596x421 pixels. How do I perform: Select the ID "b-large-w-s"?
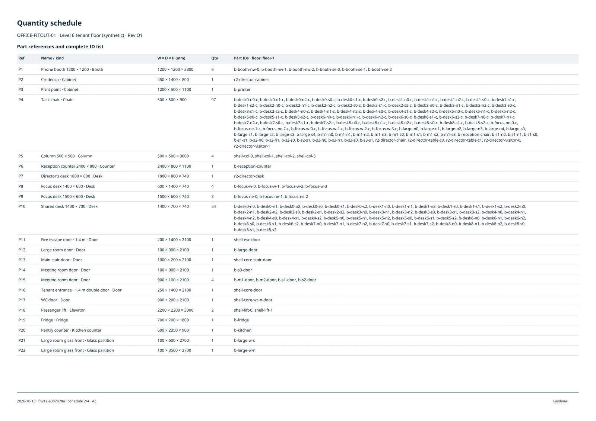pos(244,340)
